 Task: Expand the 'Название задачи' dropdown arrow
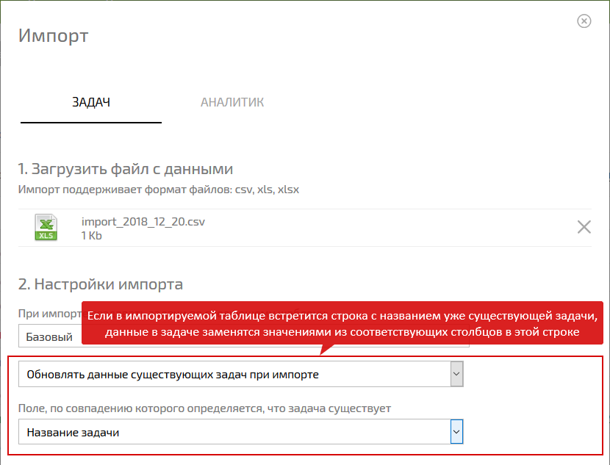click(x=456, y=431)
